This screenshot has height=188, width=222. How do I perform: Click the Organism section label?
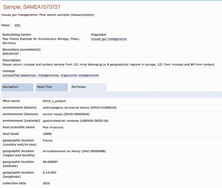(99, 35)
